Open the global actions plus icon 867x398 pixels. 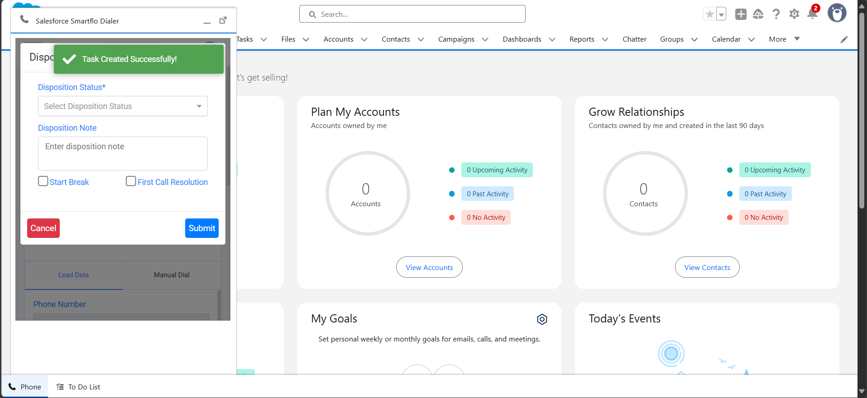[741, 14]
